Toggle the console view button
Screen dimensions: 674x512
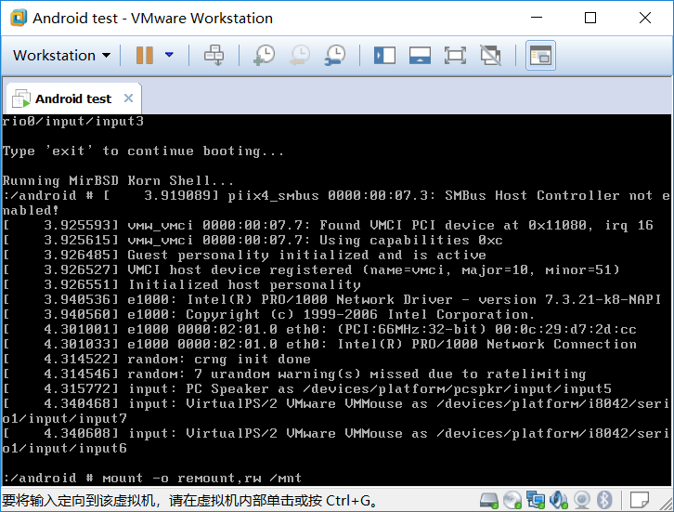[540, 56]
